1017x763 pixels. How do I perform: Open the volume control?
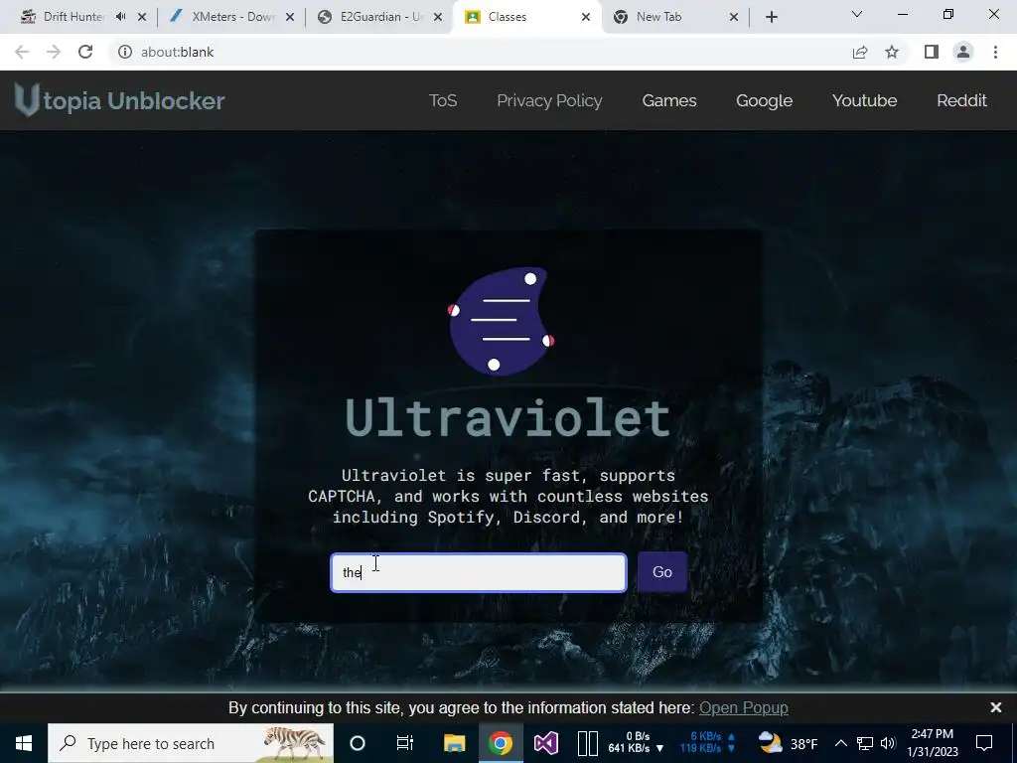point(888,743)
